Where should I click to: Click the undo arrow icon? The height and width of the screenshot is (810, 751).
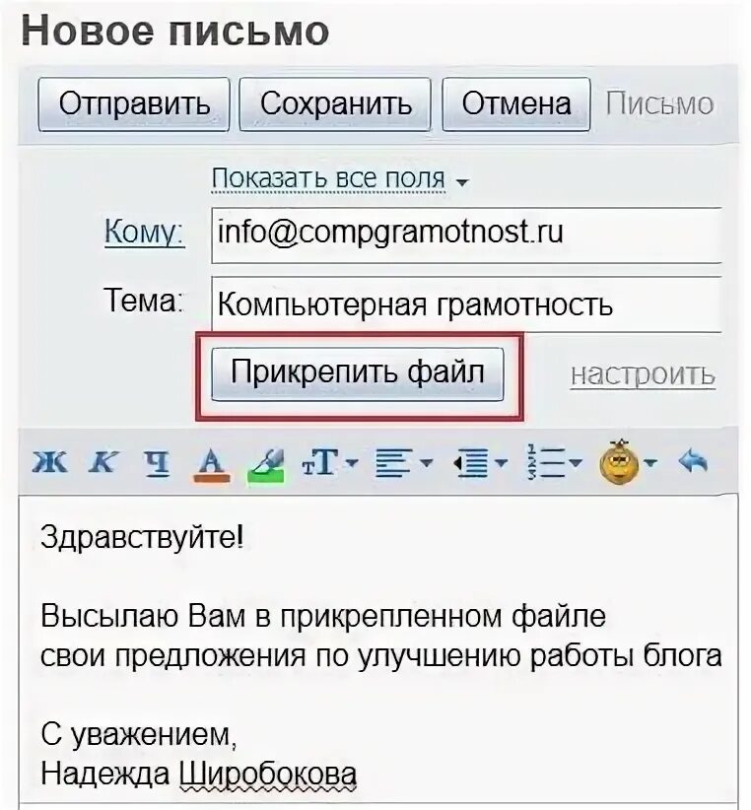694,461
